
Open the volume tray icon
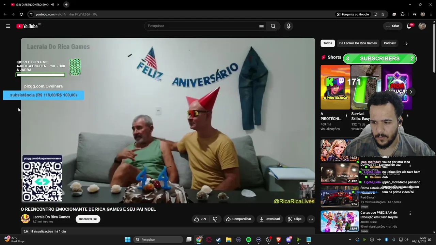click(x=406, y=240)
